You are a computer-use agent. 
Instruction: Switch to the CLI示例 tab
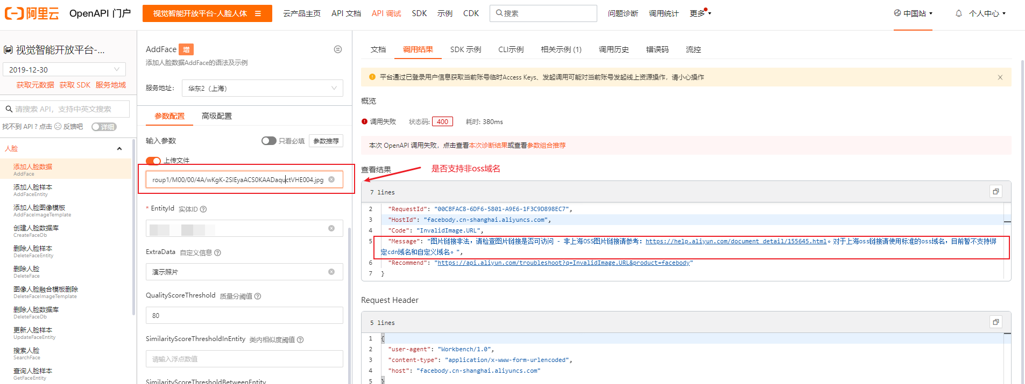point(511,49)
